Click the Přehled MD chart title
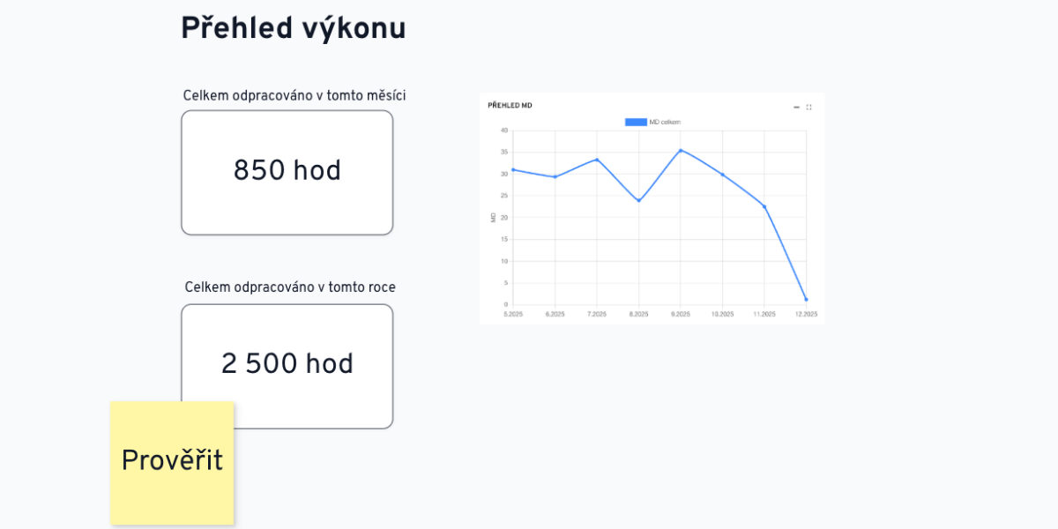1058x529 pixels. (x=510, y=106)
